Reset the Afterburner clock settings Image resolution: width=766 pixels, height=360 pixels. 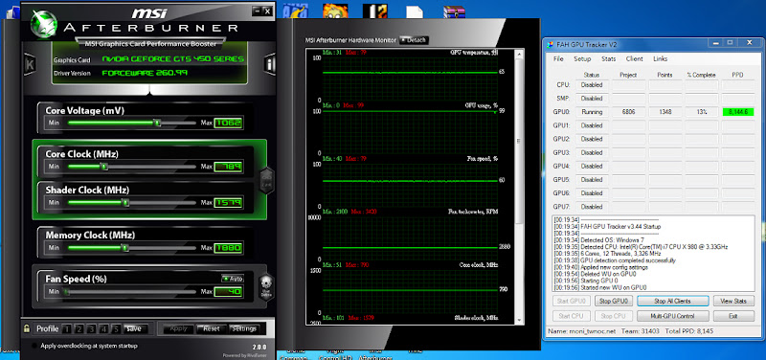point(211,328)
